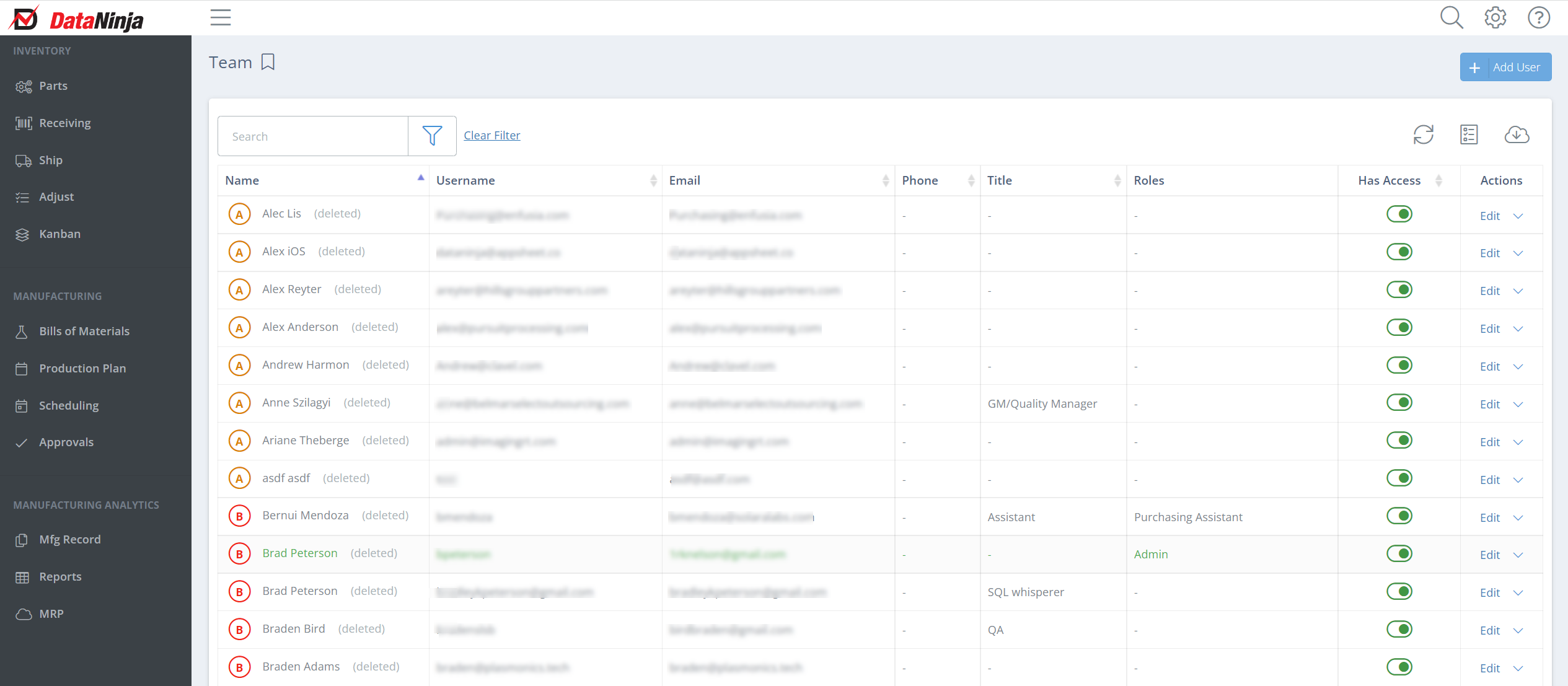Bookmark the Team page
This screenshot has height=686, width=1568.
268,62
